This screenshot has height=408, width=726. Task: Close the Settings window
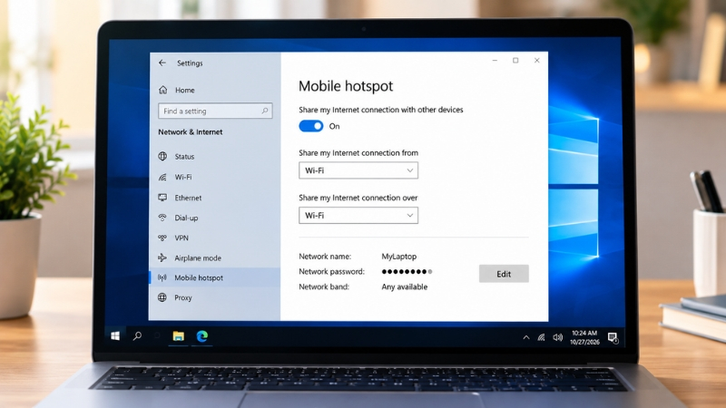536,61
